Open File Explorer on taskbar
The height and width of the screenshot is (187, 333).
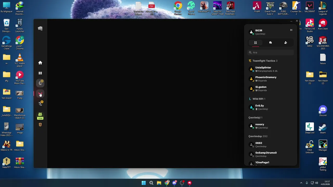(159, 183)
